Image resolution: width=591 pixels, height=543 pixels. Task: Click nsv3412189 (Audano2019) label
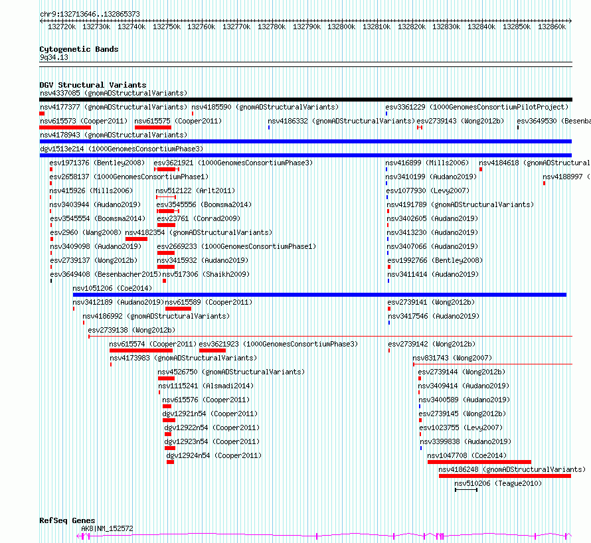(x=118, y=302)
